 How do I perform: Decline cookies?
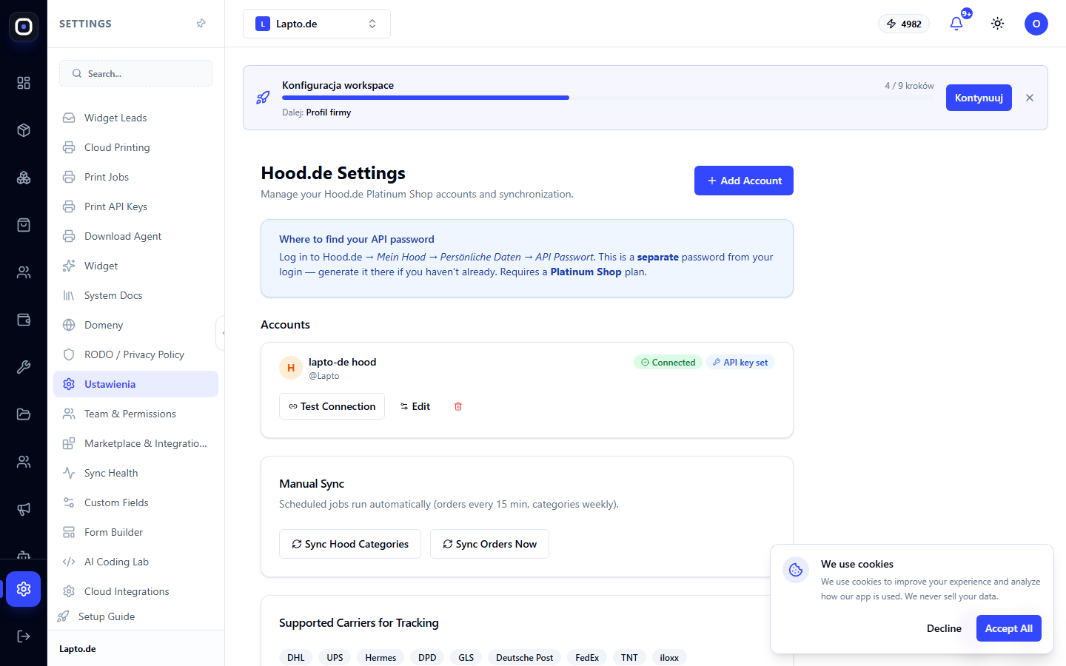(944, 628)
